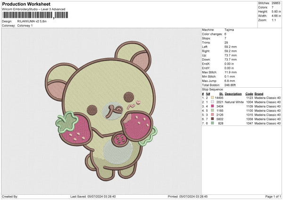Click the Description column header
283x200 pixels.
[233, 93]
